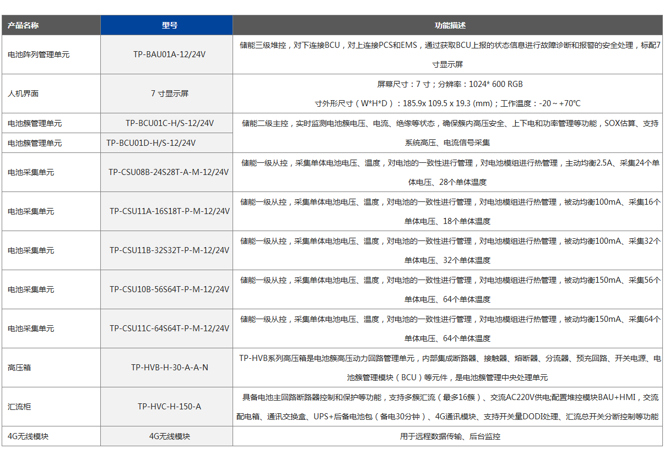Select model TP-CSU11B-32S32T-P-M-12/24V
The image size is (664, 449).
coord(169,250)
